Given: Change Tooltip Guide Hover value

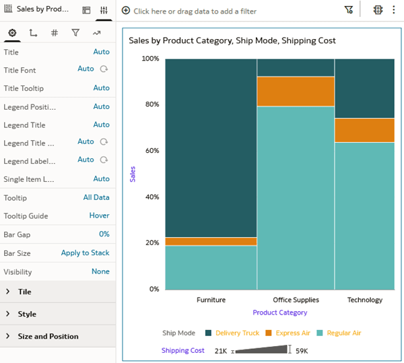Looking at the screenshot, I should pyautogui.click(x=99, y=216).
